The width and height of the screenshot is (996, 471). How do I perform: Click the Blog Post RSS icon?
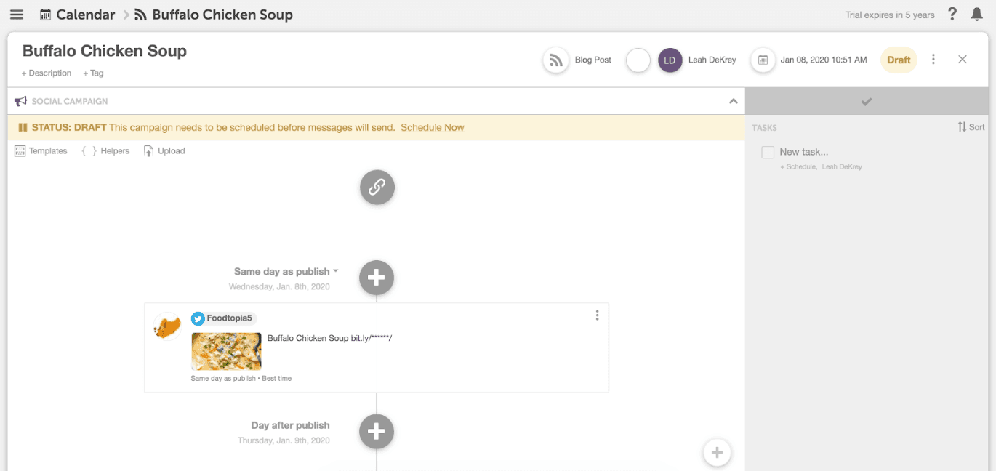click(556, 60)
